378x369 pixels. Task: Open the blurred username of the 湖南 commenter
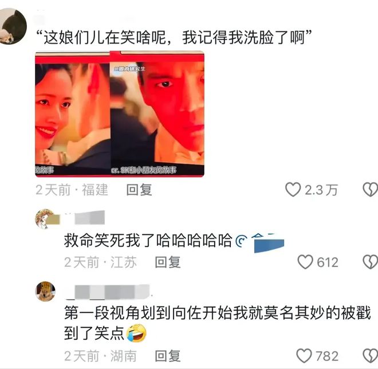coord(108,292)
